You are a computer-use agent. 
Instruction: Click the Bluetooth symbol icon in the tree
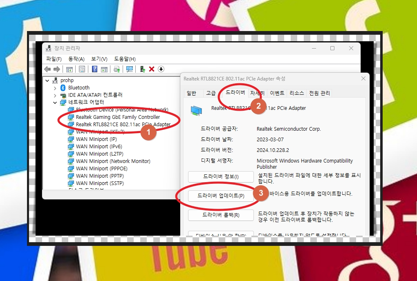click(63, 88)
